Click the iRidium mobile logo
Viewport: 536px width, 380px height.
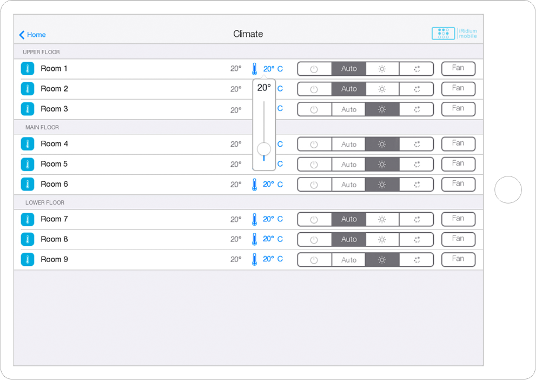[454, 34]
